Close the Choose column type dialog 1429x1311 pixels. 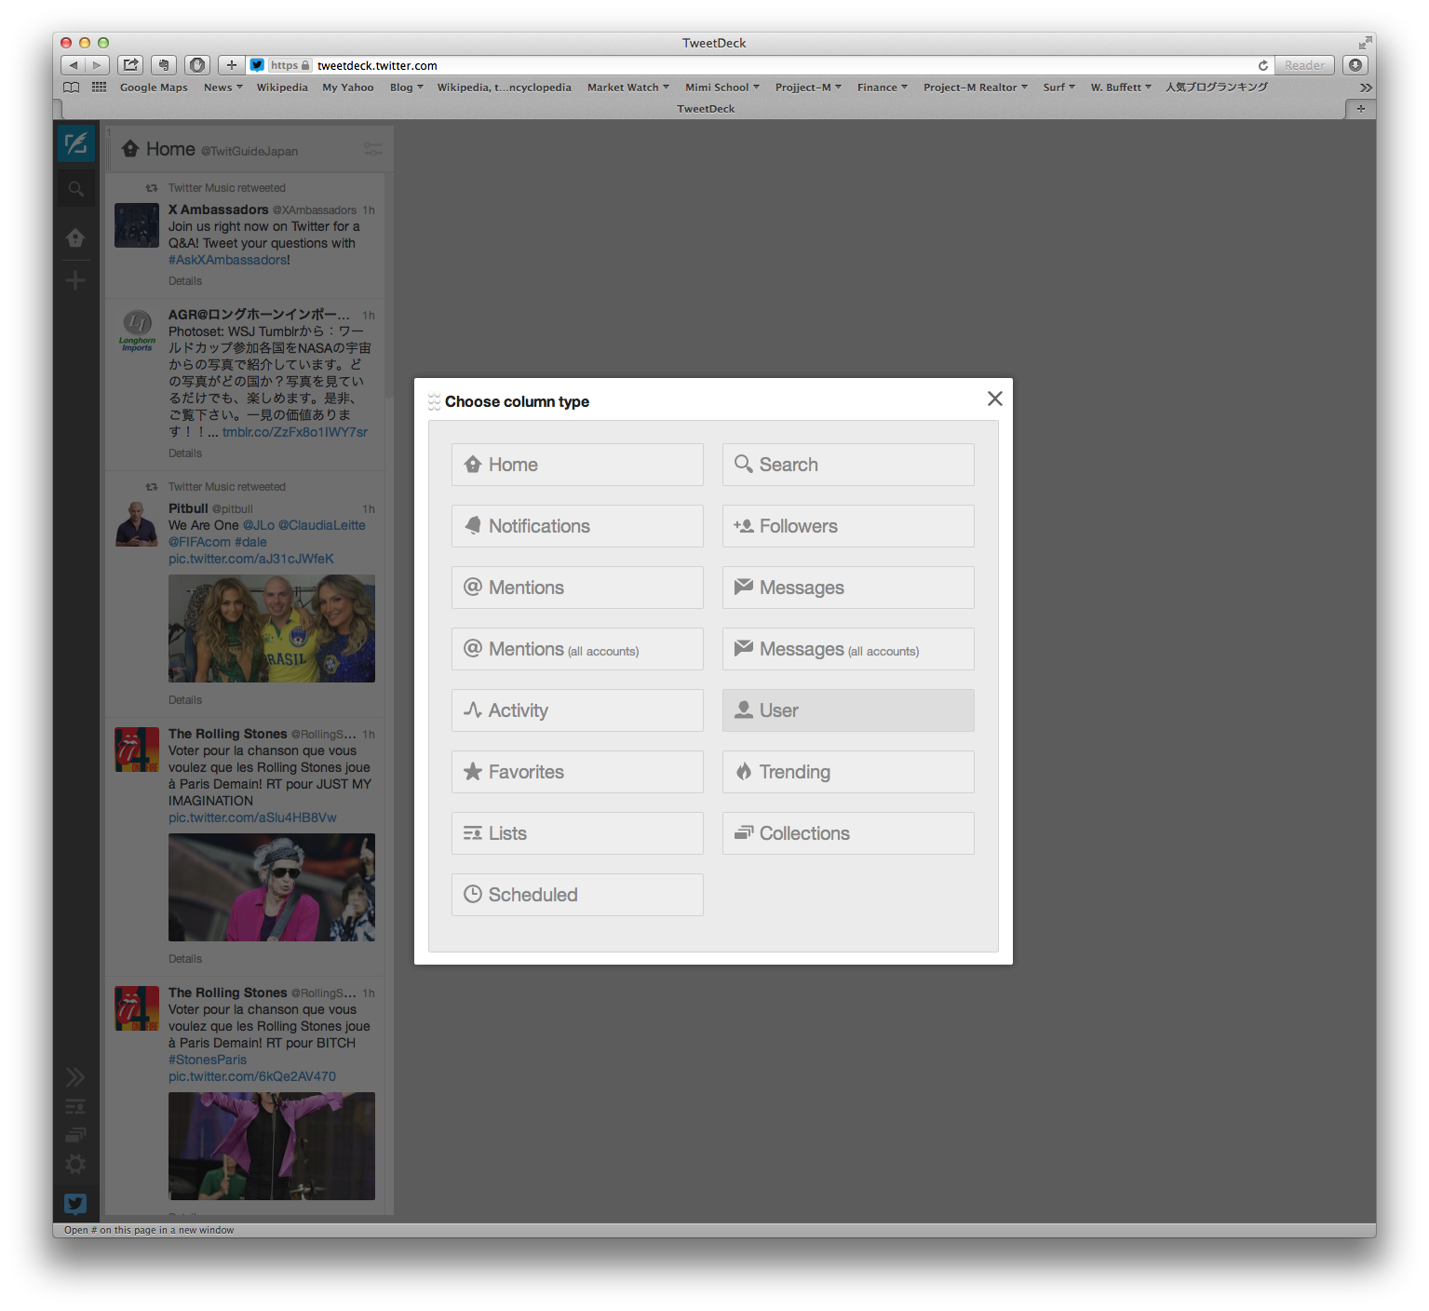[x=994, y=399]
